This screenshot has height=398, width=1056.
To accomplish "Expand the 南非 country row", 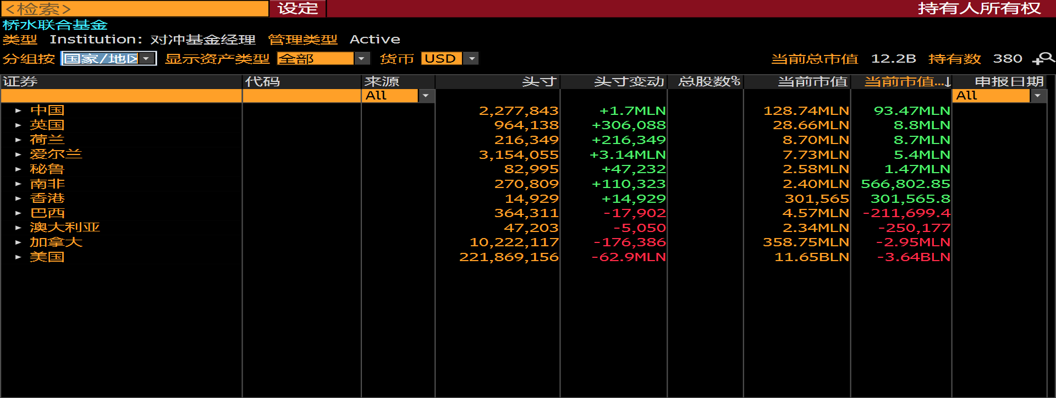I will (x=18, y=184).
